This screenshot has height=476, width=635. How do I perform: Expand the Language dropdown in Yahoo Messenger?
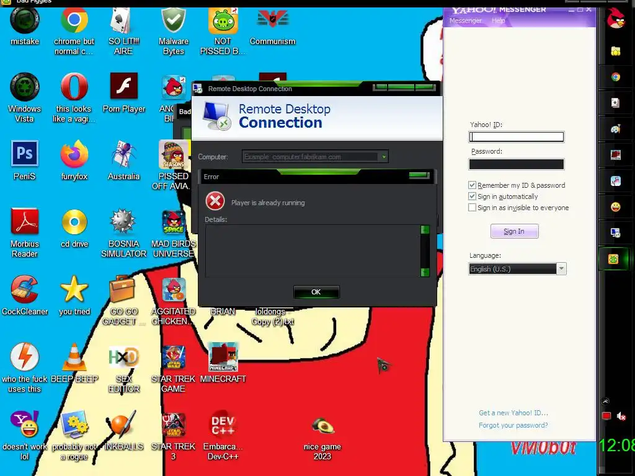(x=561, y=269)
